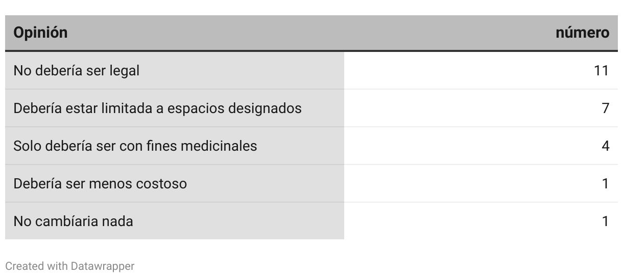Click the word Datawrapper in the footer
The image size is (623, 278).
click(103, 266)
